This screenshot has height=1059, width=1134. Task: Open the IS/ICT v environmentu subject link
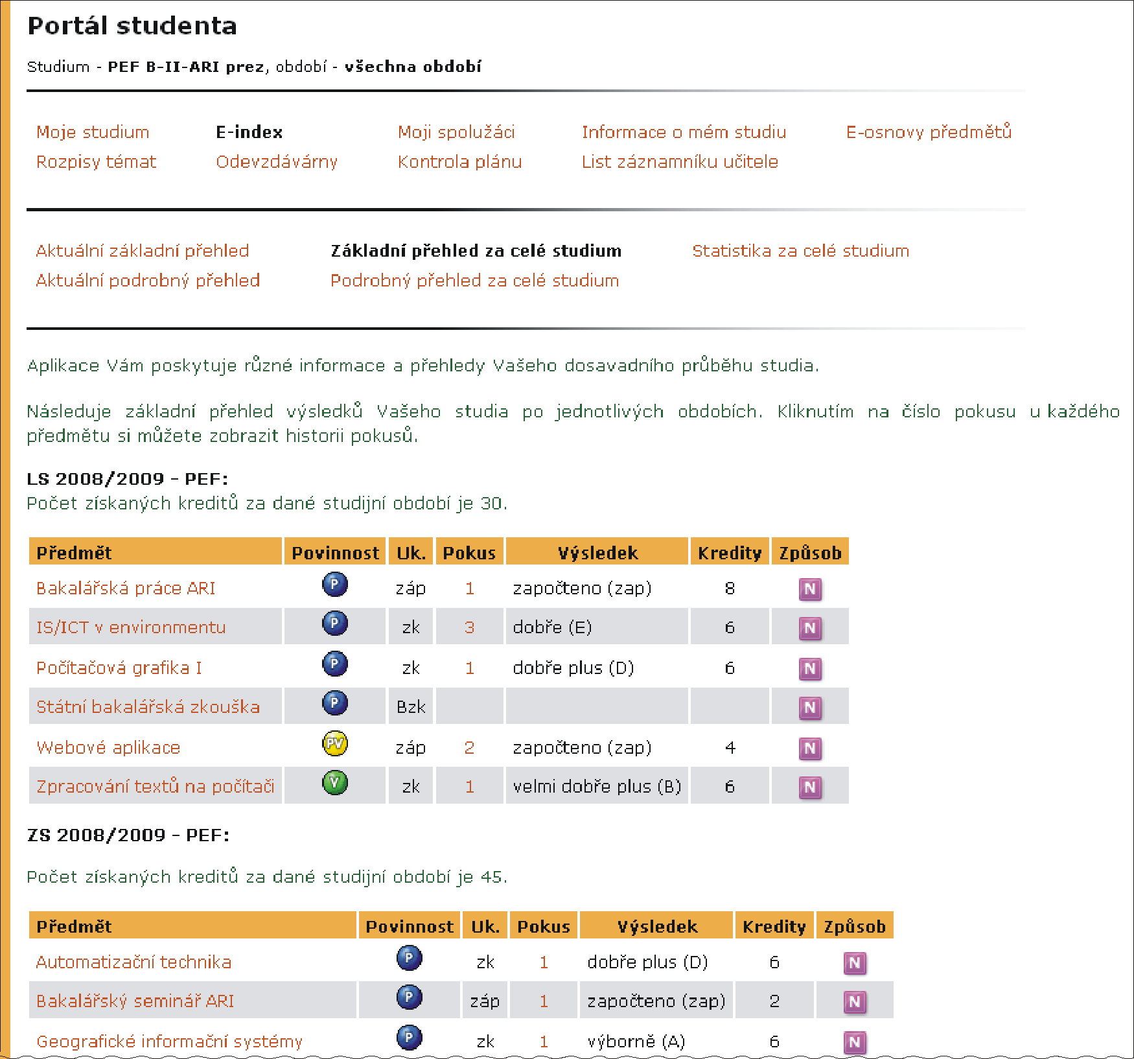pyautogui.click(x=131, y=627)
